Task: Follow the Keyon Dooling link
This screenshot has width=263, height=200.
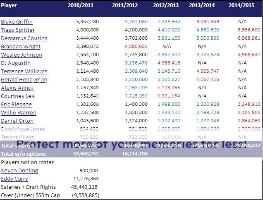Action: tap(19, 171)
